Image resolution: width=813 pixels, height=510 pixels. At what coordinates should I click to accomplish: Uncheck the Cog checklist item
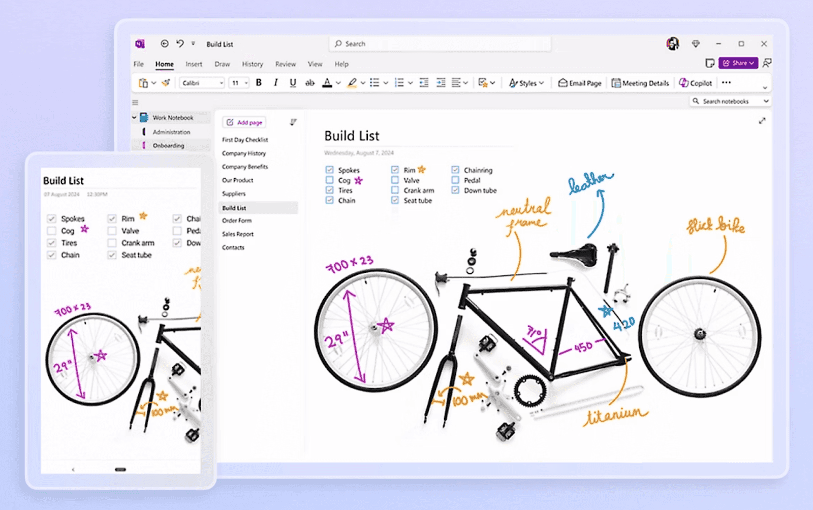[329, 180]
